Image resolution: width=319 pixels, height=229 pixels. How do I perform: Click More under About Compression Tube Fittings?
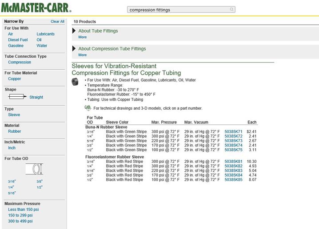pos(82,55)
